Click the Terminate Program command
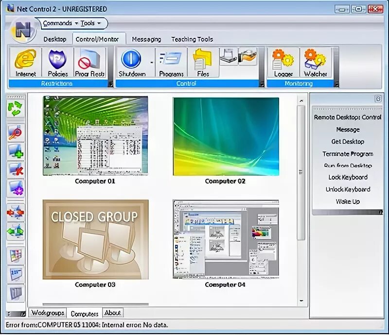Image resolution: width=389 pixels, height=335 pixels. point(348,153)
